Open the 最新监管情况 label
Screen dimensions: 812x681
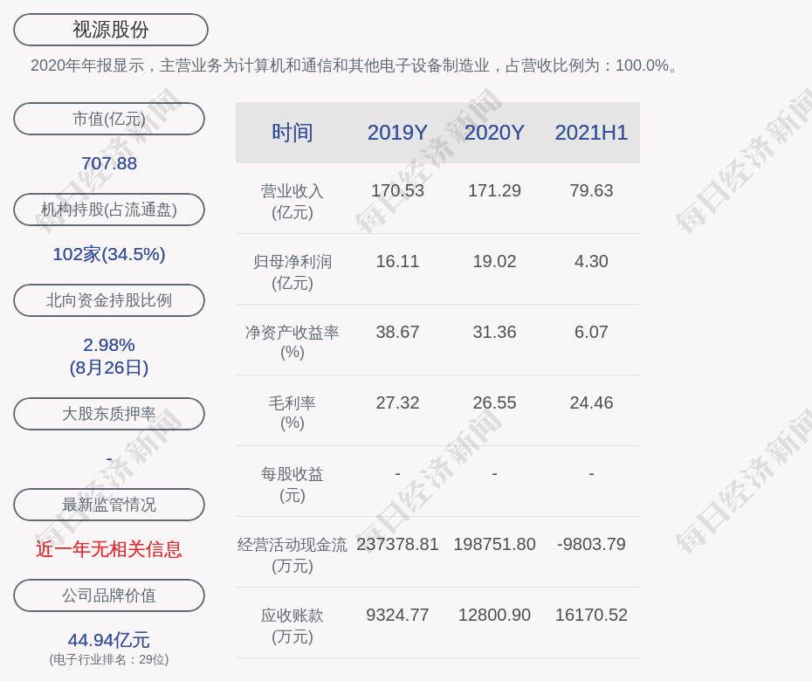[109, 505]
